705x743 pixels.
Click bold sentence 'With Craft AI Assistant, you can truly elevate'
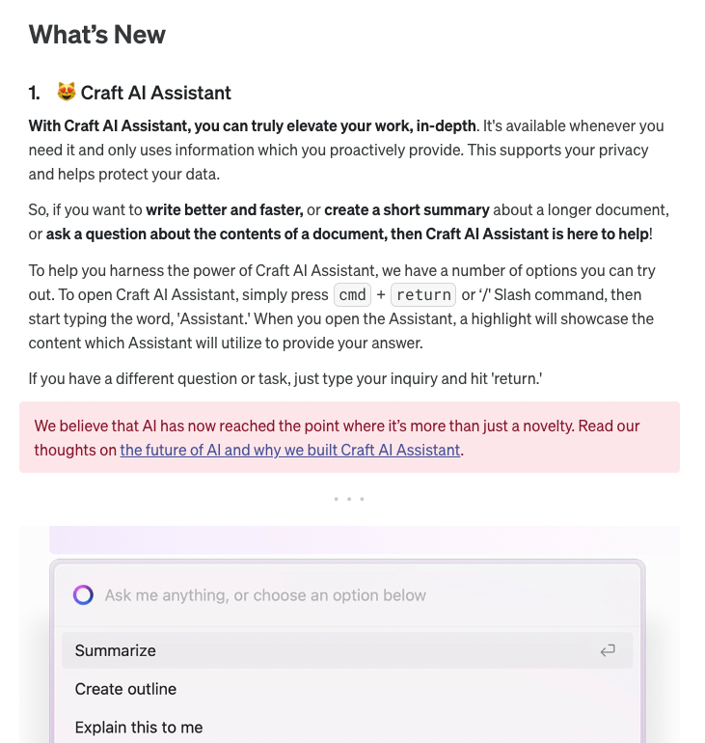[252, 125]
